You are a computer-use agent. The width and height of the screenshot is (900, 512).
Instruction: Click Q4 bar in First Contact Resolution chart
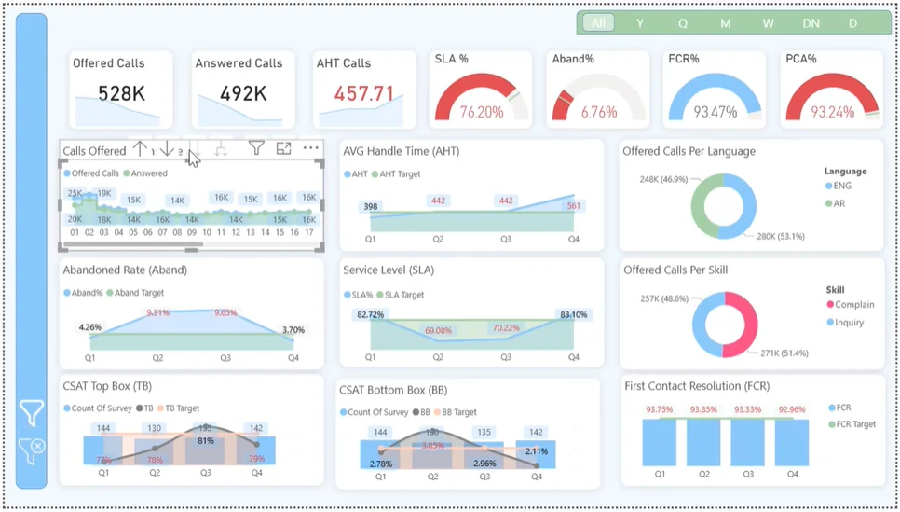pos(792,442)
